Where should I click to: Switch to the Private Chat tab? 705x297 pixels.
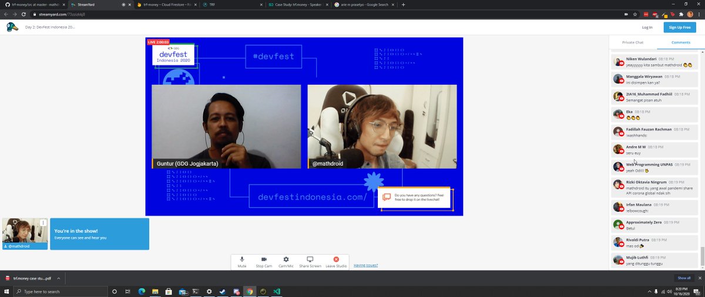[x=633, y=42]
